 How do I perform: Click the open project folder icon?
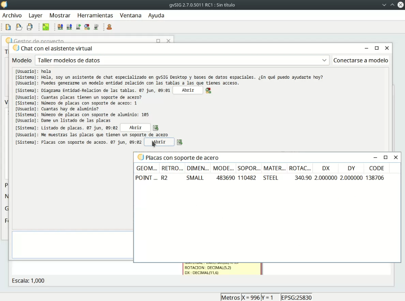(x=19, y=27)
